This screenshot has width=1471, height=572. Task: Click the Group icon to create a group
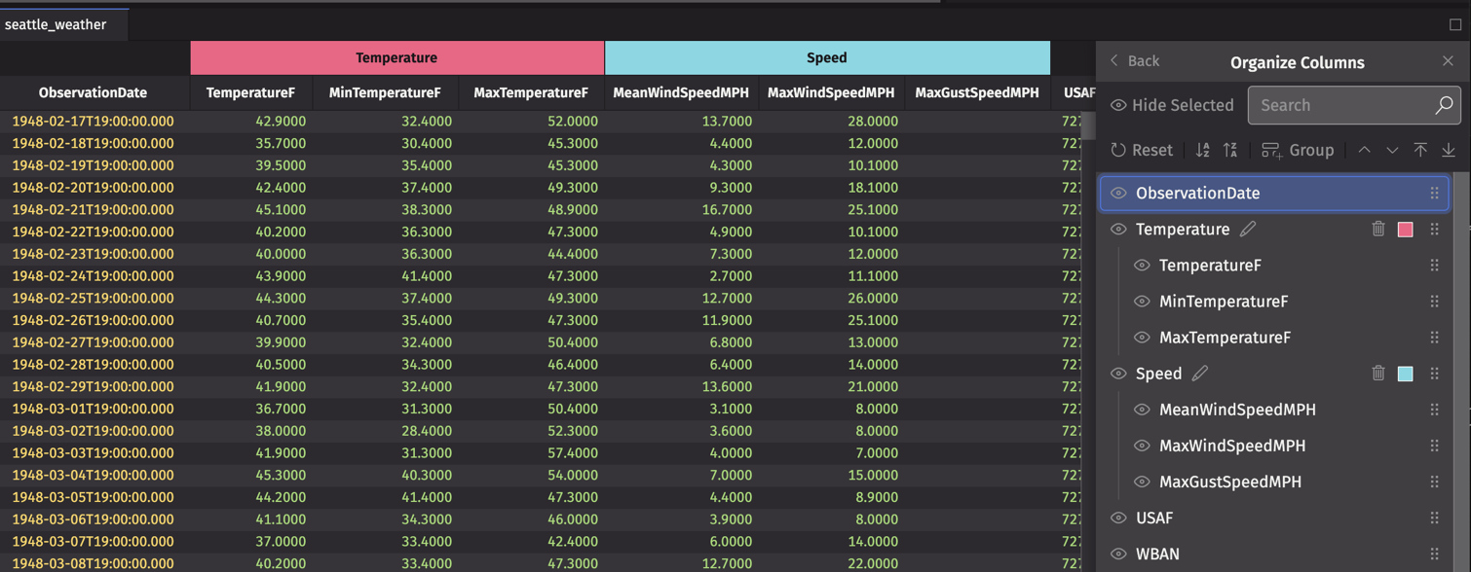[x=1271, y=150]
